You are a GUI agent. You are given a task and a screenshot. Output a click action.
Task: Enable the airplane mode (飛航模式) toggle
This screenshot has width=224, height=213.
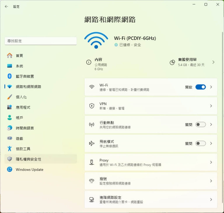click(x=201, y=143)
